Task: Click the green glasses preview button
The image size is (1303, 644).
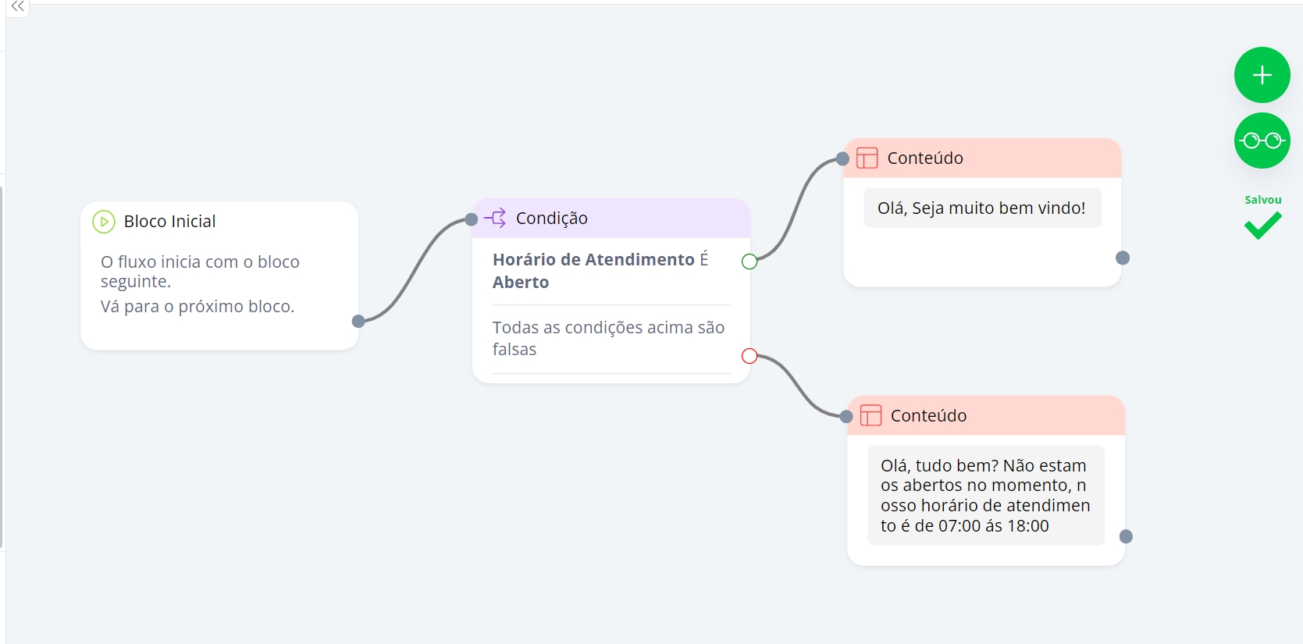Action: (x=1262, y=141)
